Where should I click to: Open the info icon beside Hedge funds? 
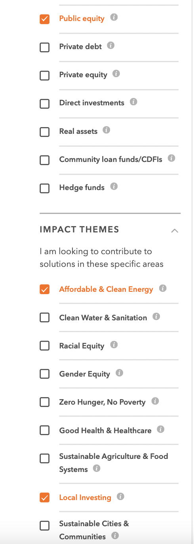(114, 186)
